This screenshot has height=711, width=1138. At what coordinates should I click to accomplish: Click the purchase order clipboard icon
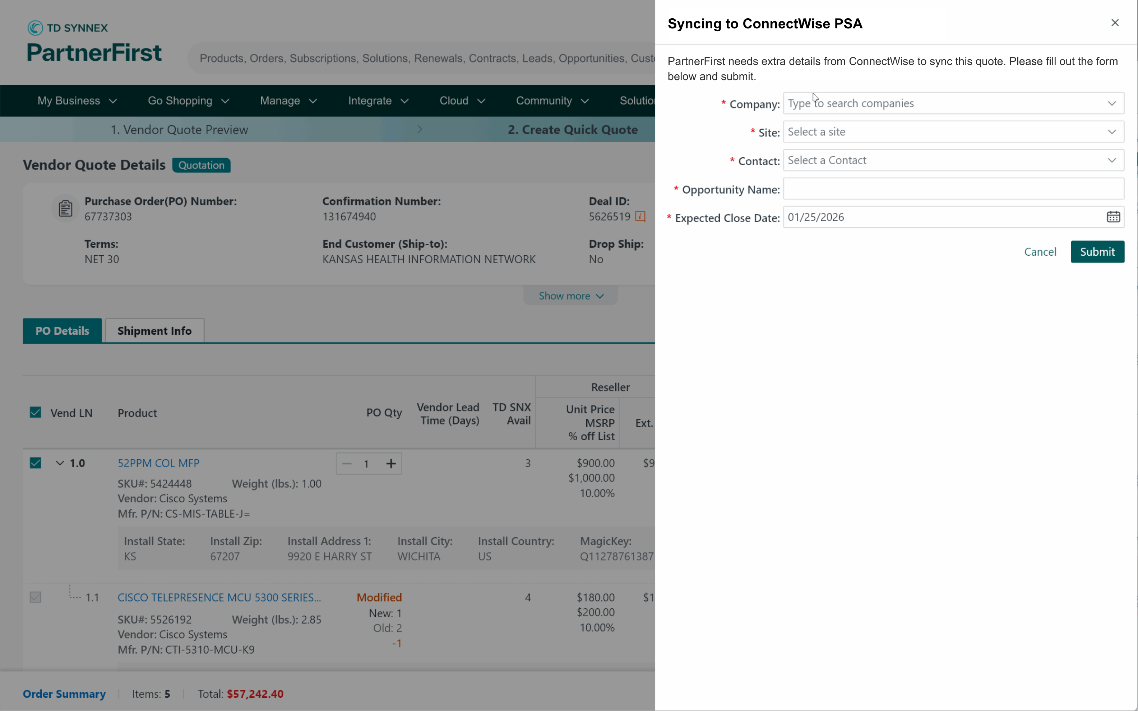(65, 208)
